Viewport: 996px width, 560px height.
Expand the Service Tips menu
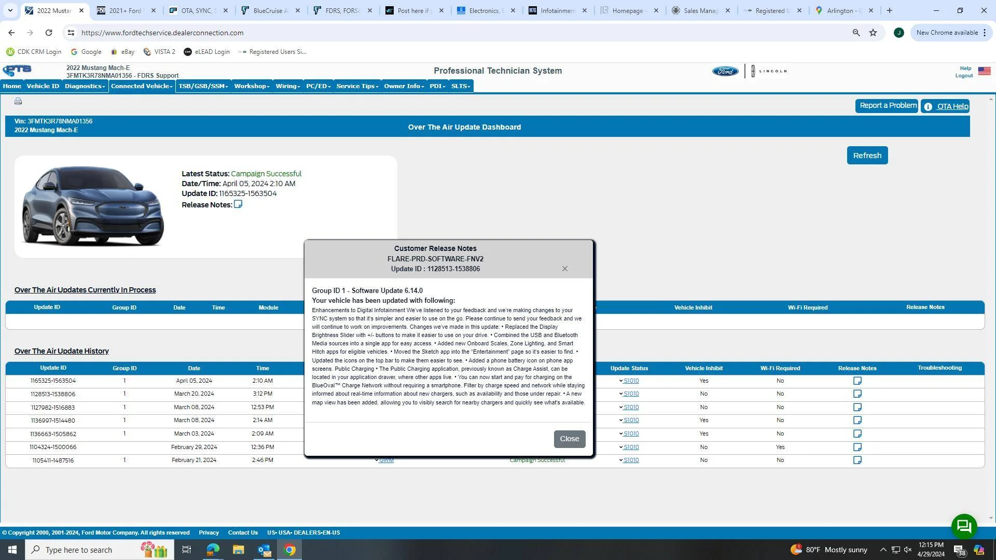pos(357,86)
